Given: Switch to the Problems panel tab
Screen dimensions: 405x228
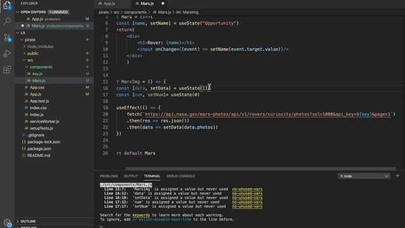Looking at the screenshot, I should click(109, 176).
